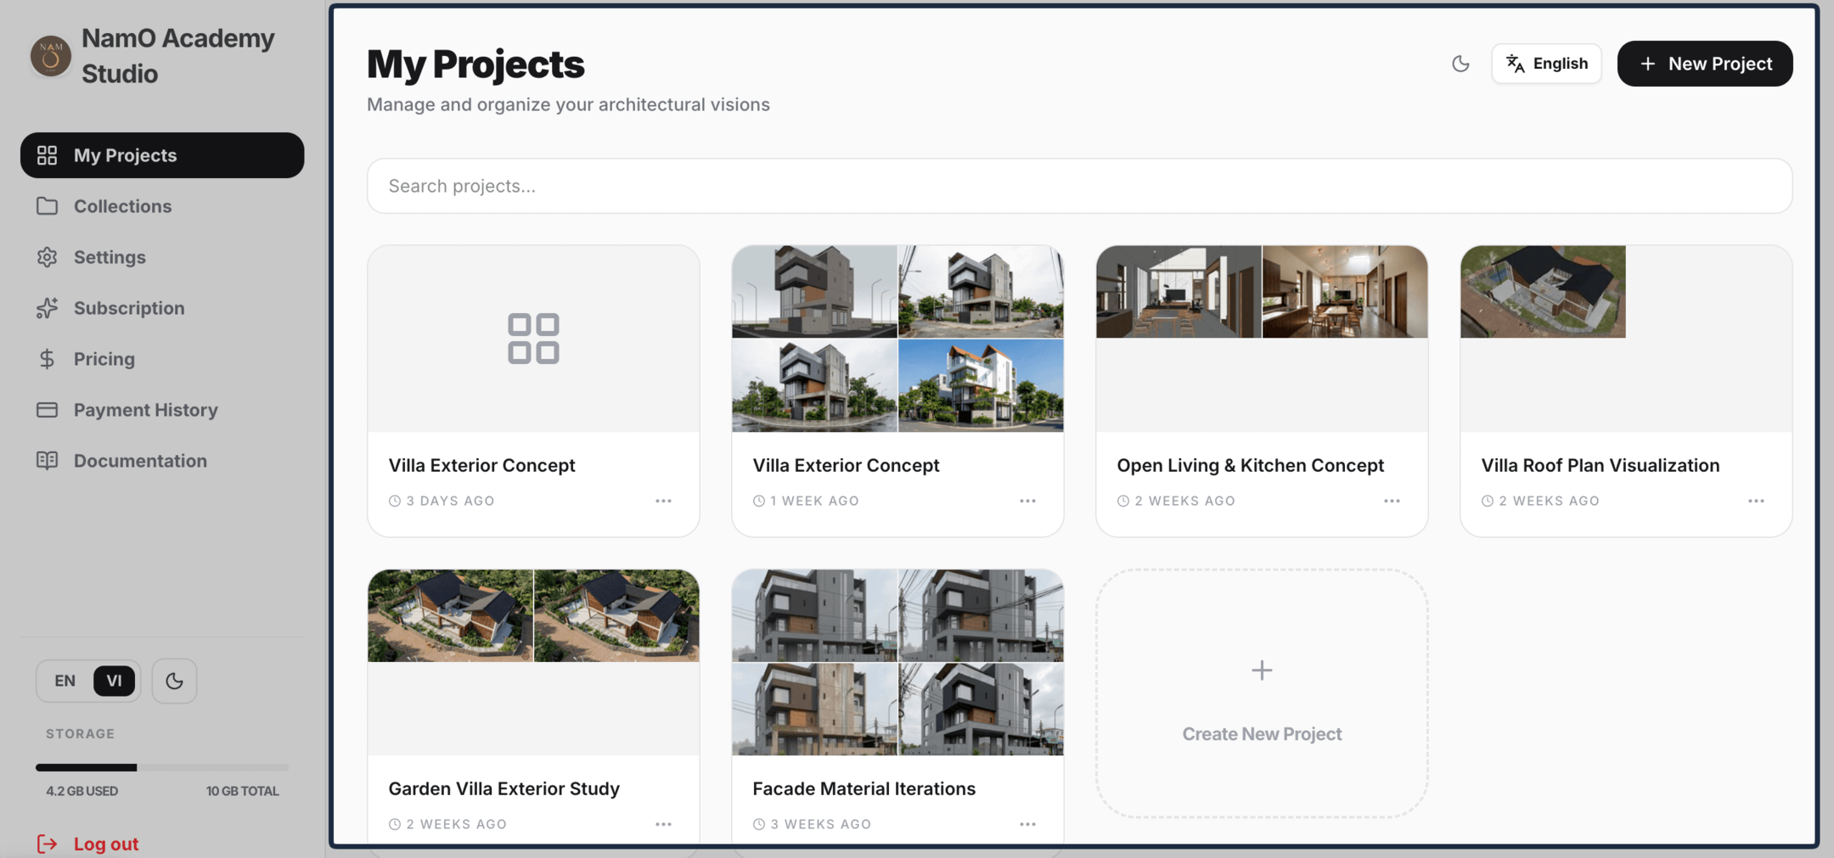Screen dimensions: 1834x858
Task: Select VI language option
Action: point(115,681)
